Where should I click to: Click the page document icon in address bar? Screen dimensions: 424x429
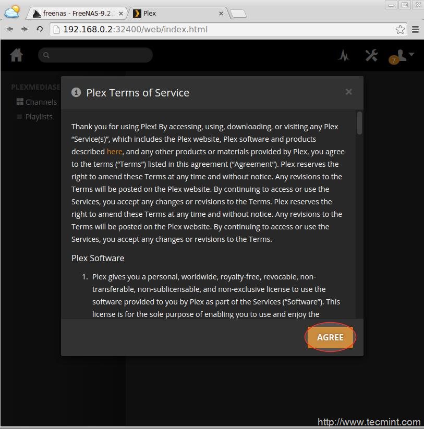click(56, 29)
